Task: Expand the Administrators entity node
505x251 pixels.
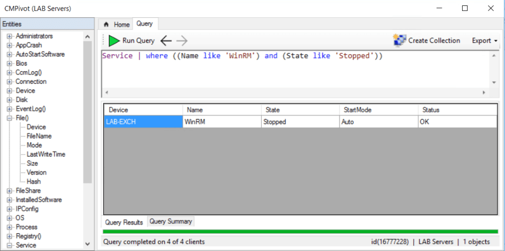Action: [x=9, y=36]
